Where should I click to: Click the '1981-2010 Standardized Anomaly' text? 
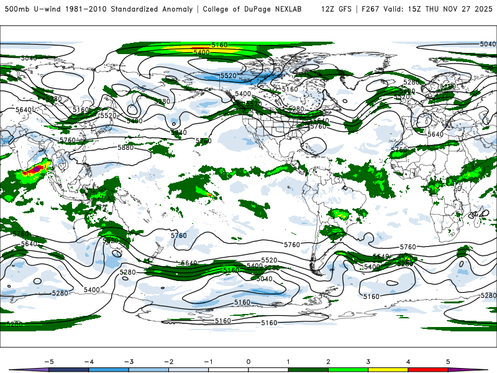point(129,9)
